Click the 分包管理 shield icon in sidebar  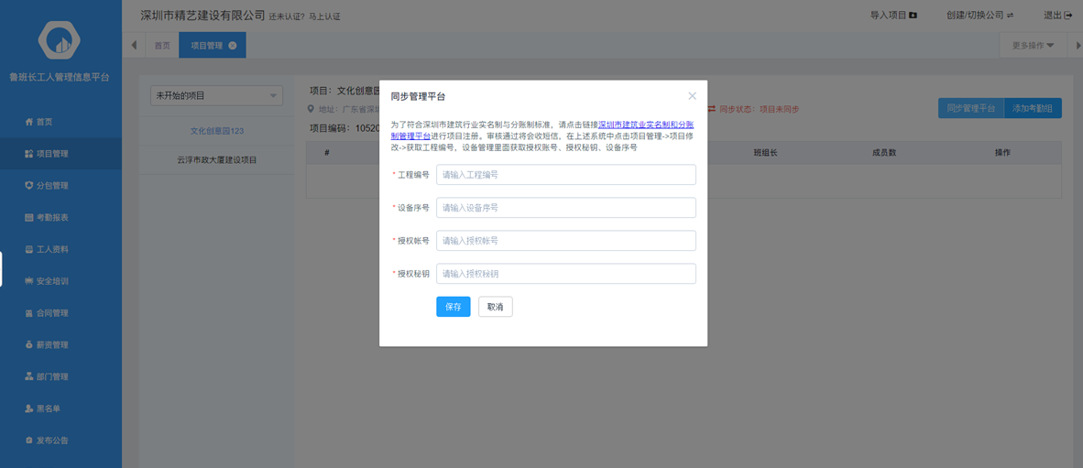click(29, 186)
